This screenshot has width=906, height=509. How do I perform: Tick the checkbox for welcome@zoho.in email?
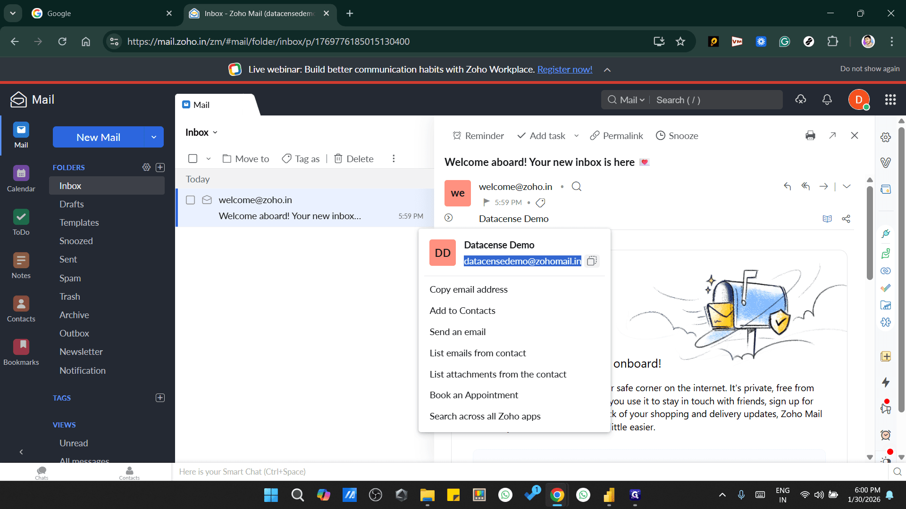pyautogui.click(x=190, y=200)
